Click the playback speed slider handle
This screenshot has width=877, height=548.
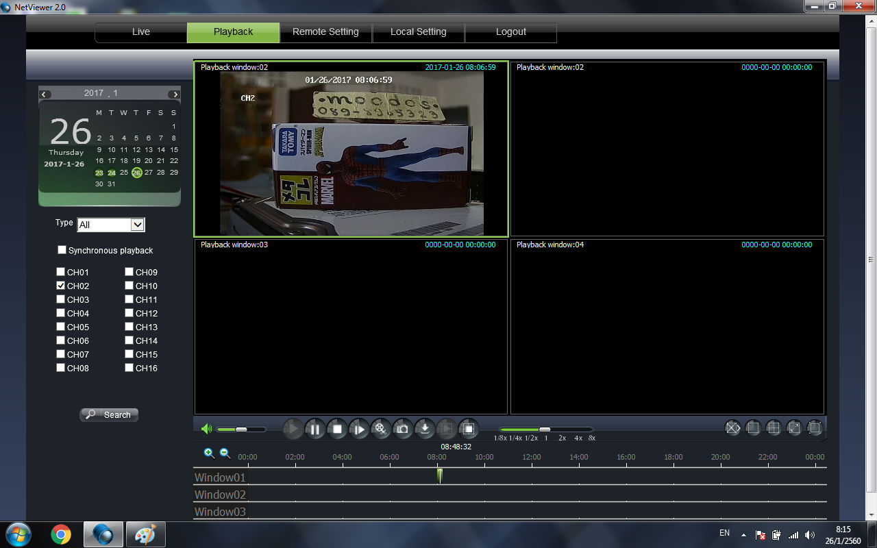(545, 429)
